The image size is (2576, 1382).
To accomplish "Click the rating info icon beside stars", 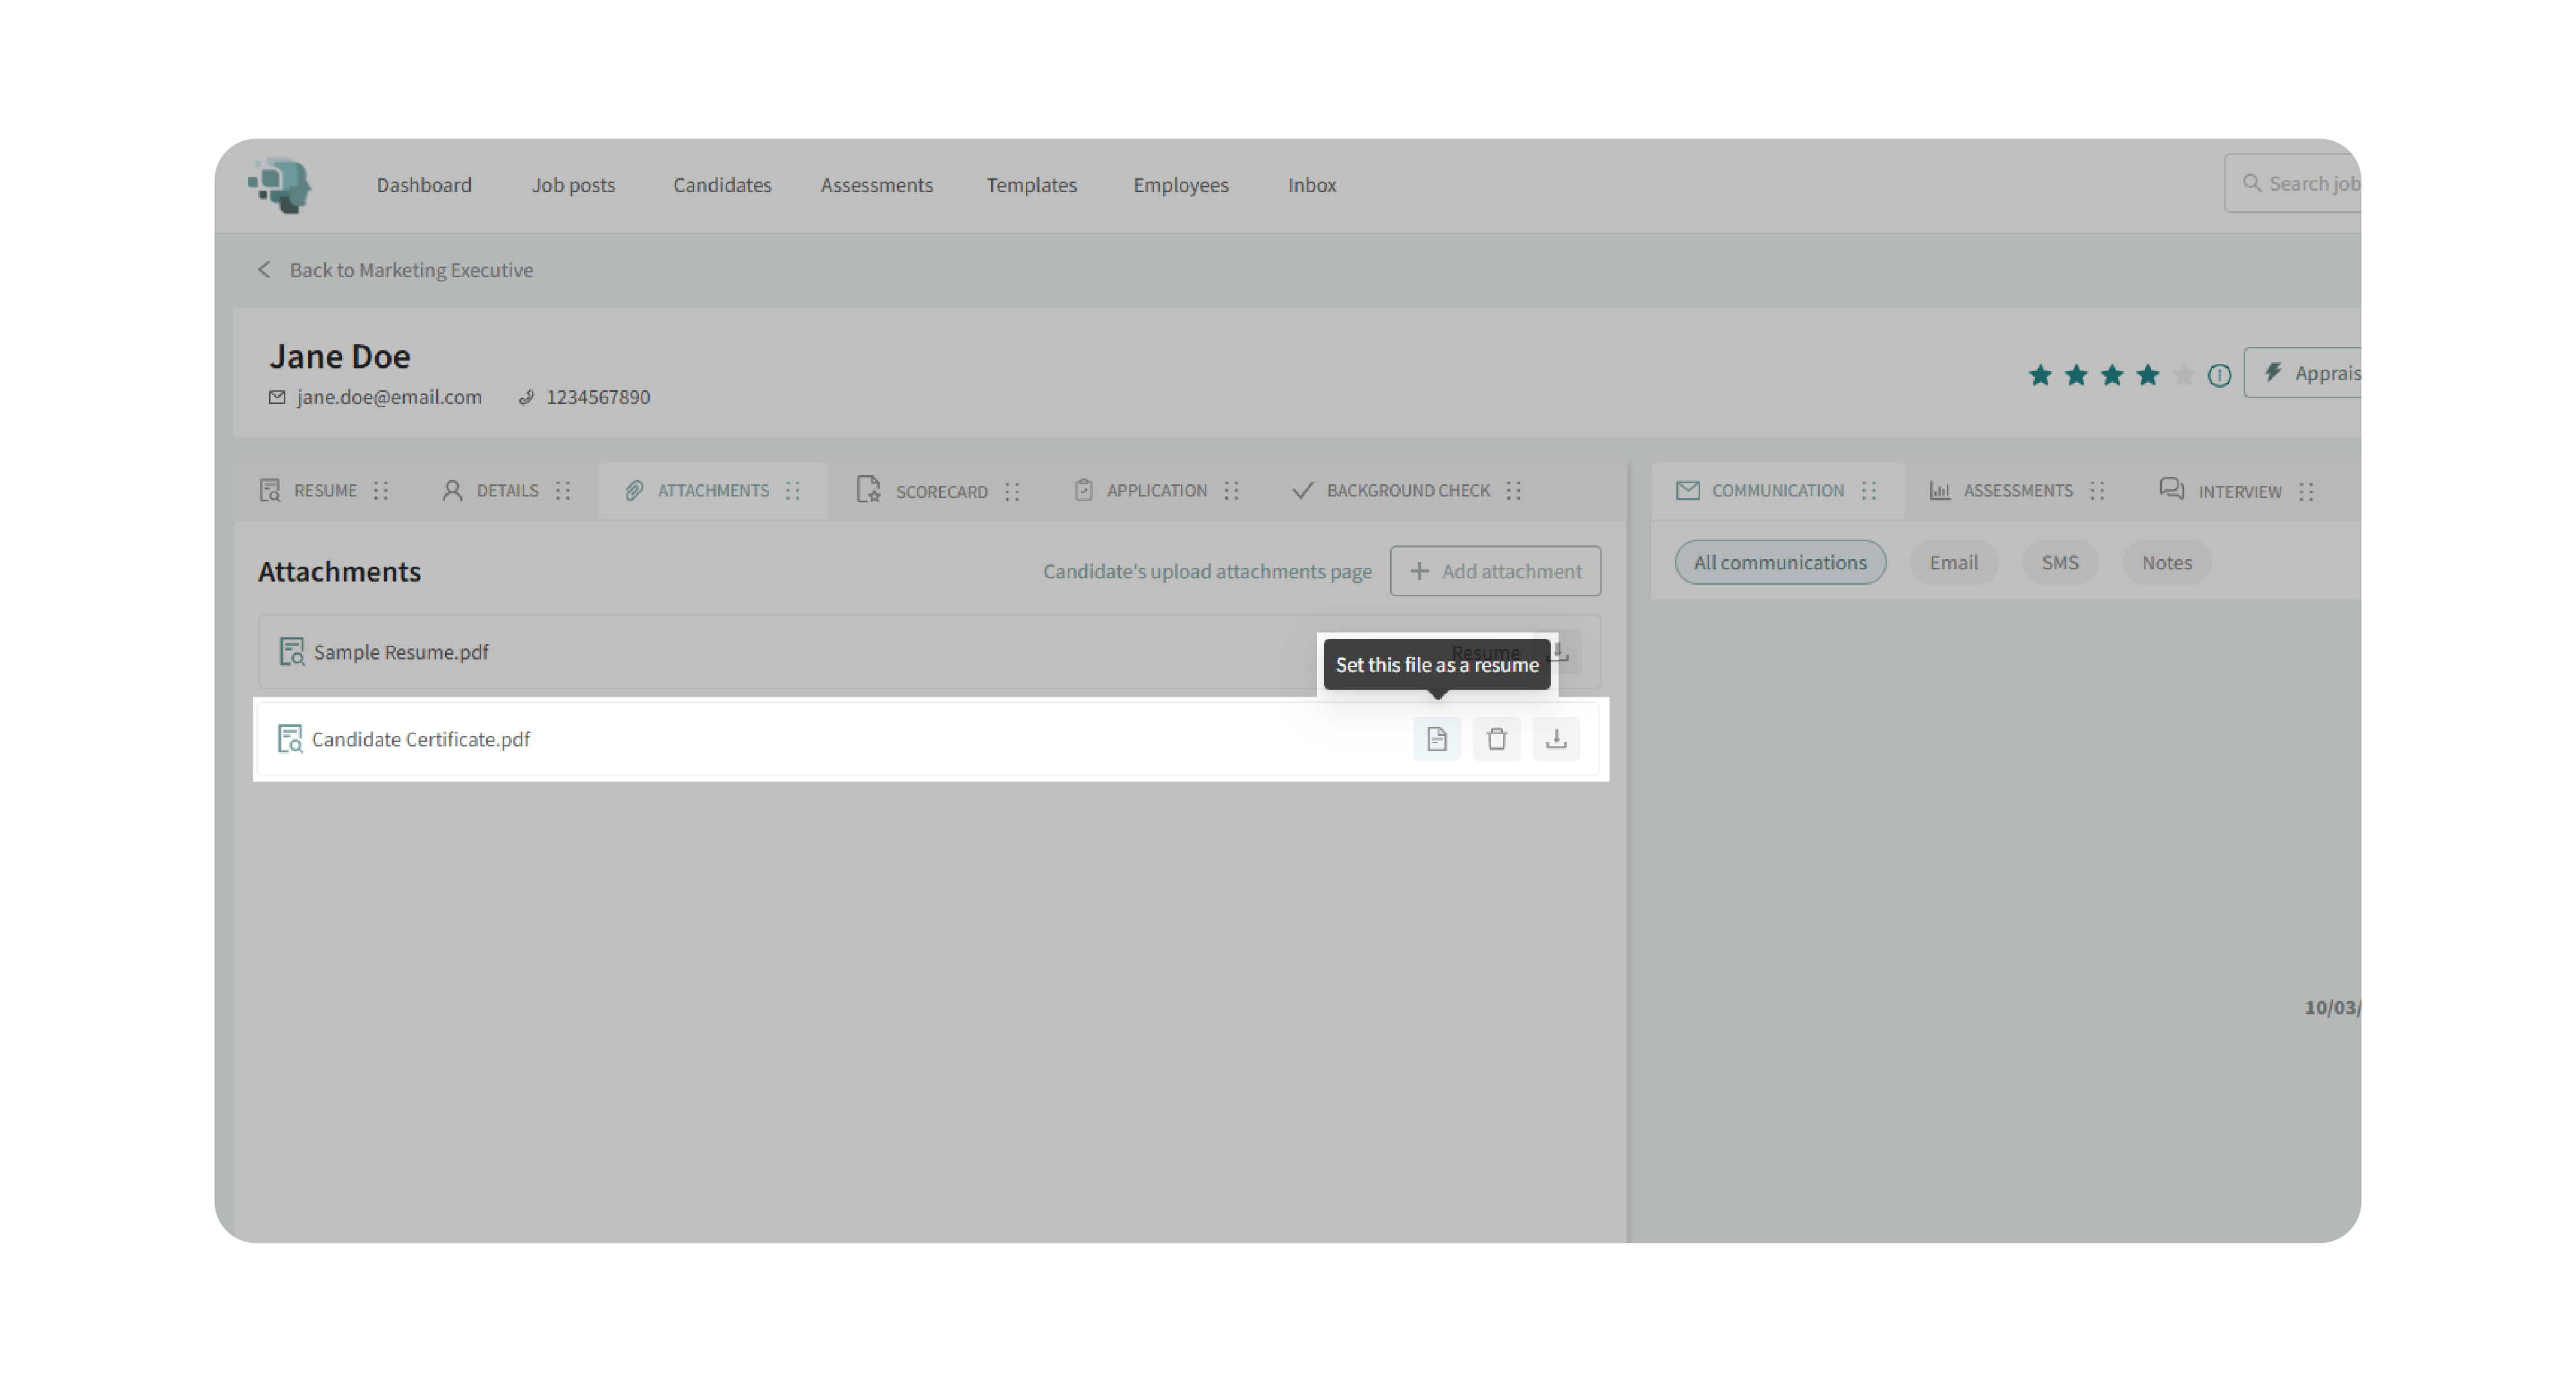I will point(2218,375).
